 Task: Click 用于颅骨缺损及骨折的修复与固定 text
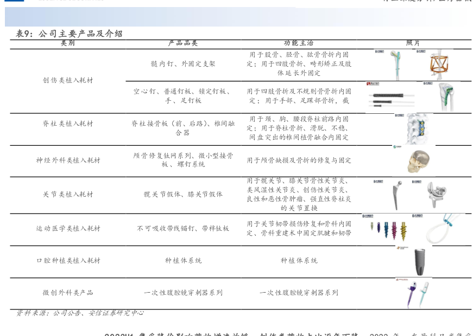click(299, 160)
